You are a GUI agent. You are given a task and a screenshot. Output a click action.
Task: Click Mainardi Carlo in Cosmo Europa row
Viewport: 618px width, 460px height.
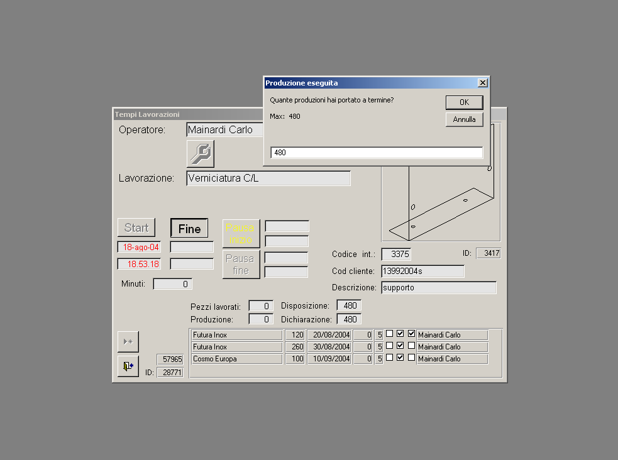click(x=453, y=359)
